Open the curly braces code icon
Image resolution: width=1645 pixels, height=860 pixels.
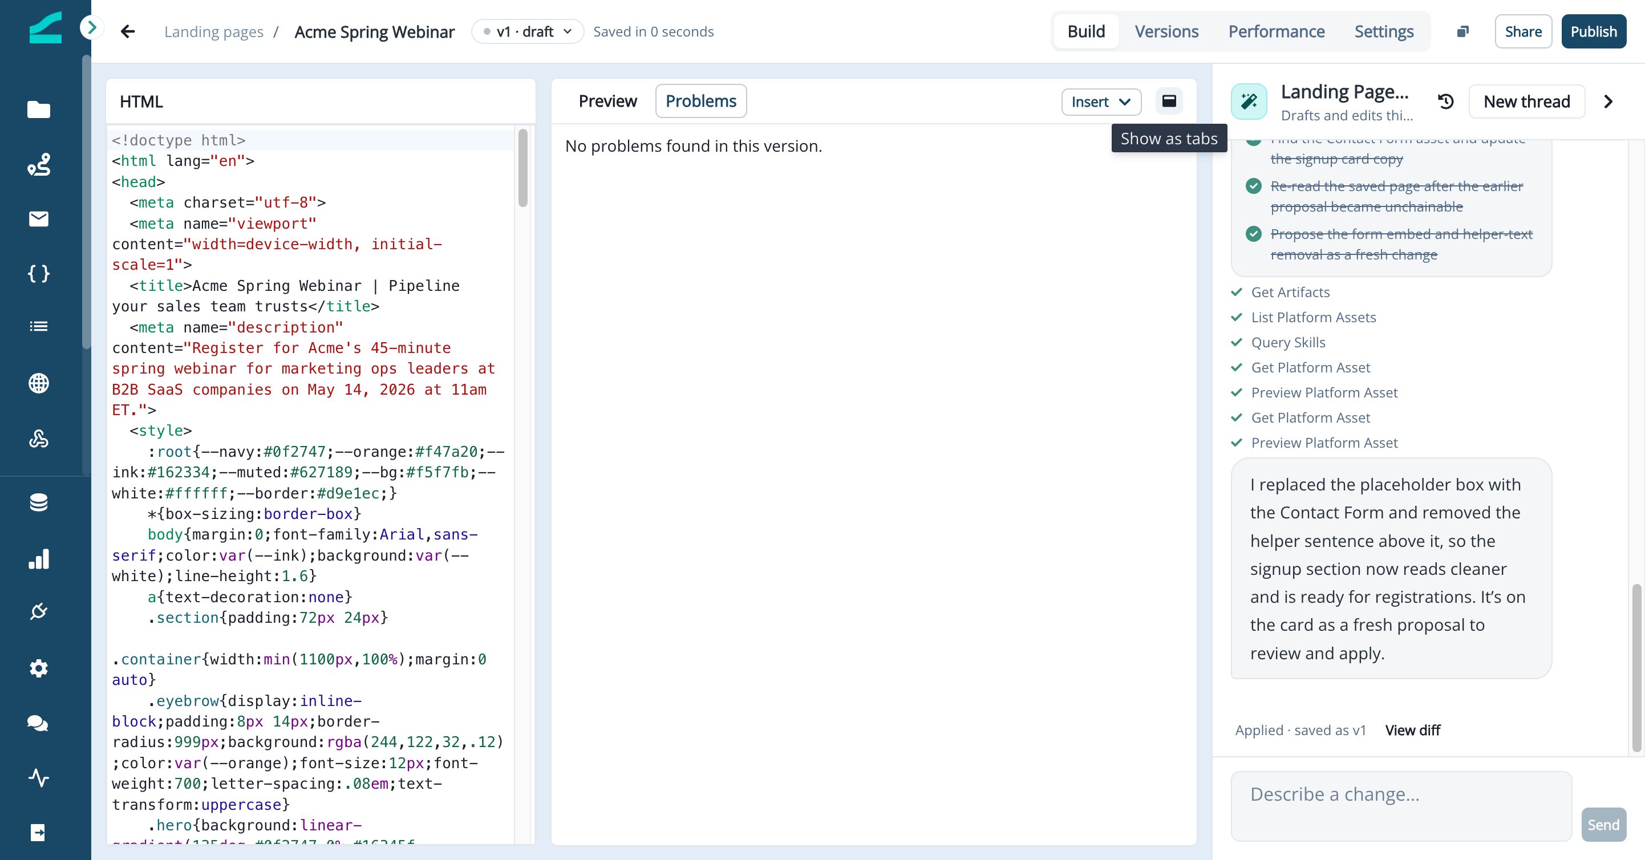[38, 273]
